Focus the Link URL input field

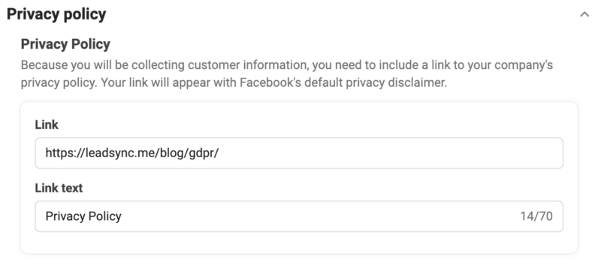(299, 153)
